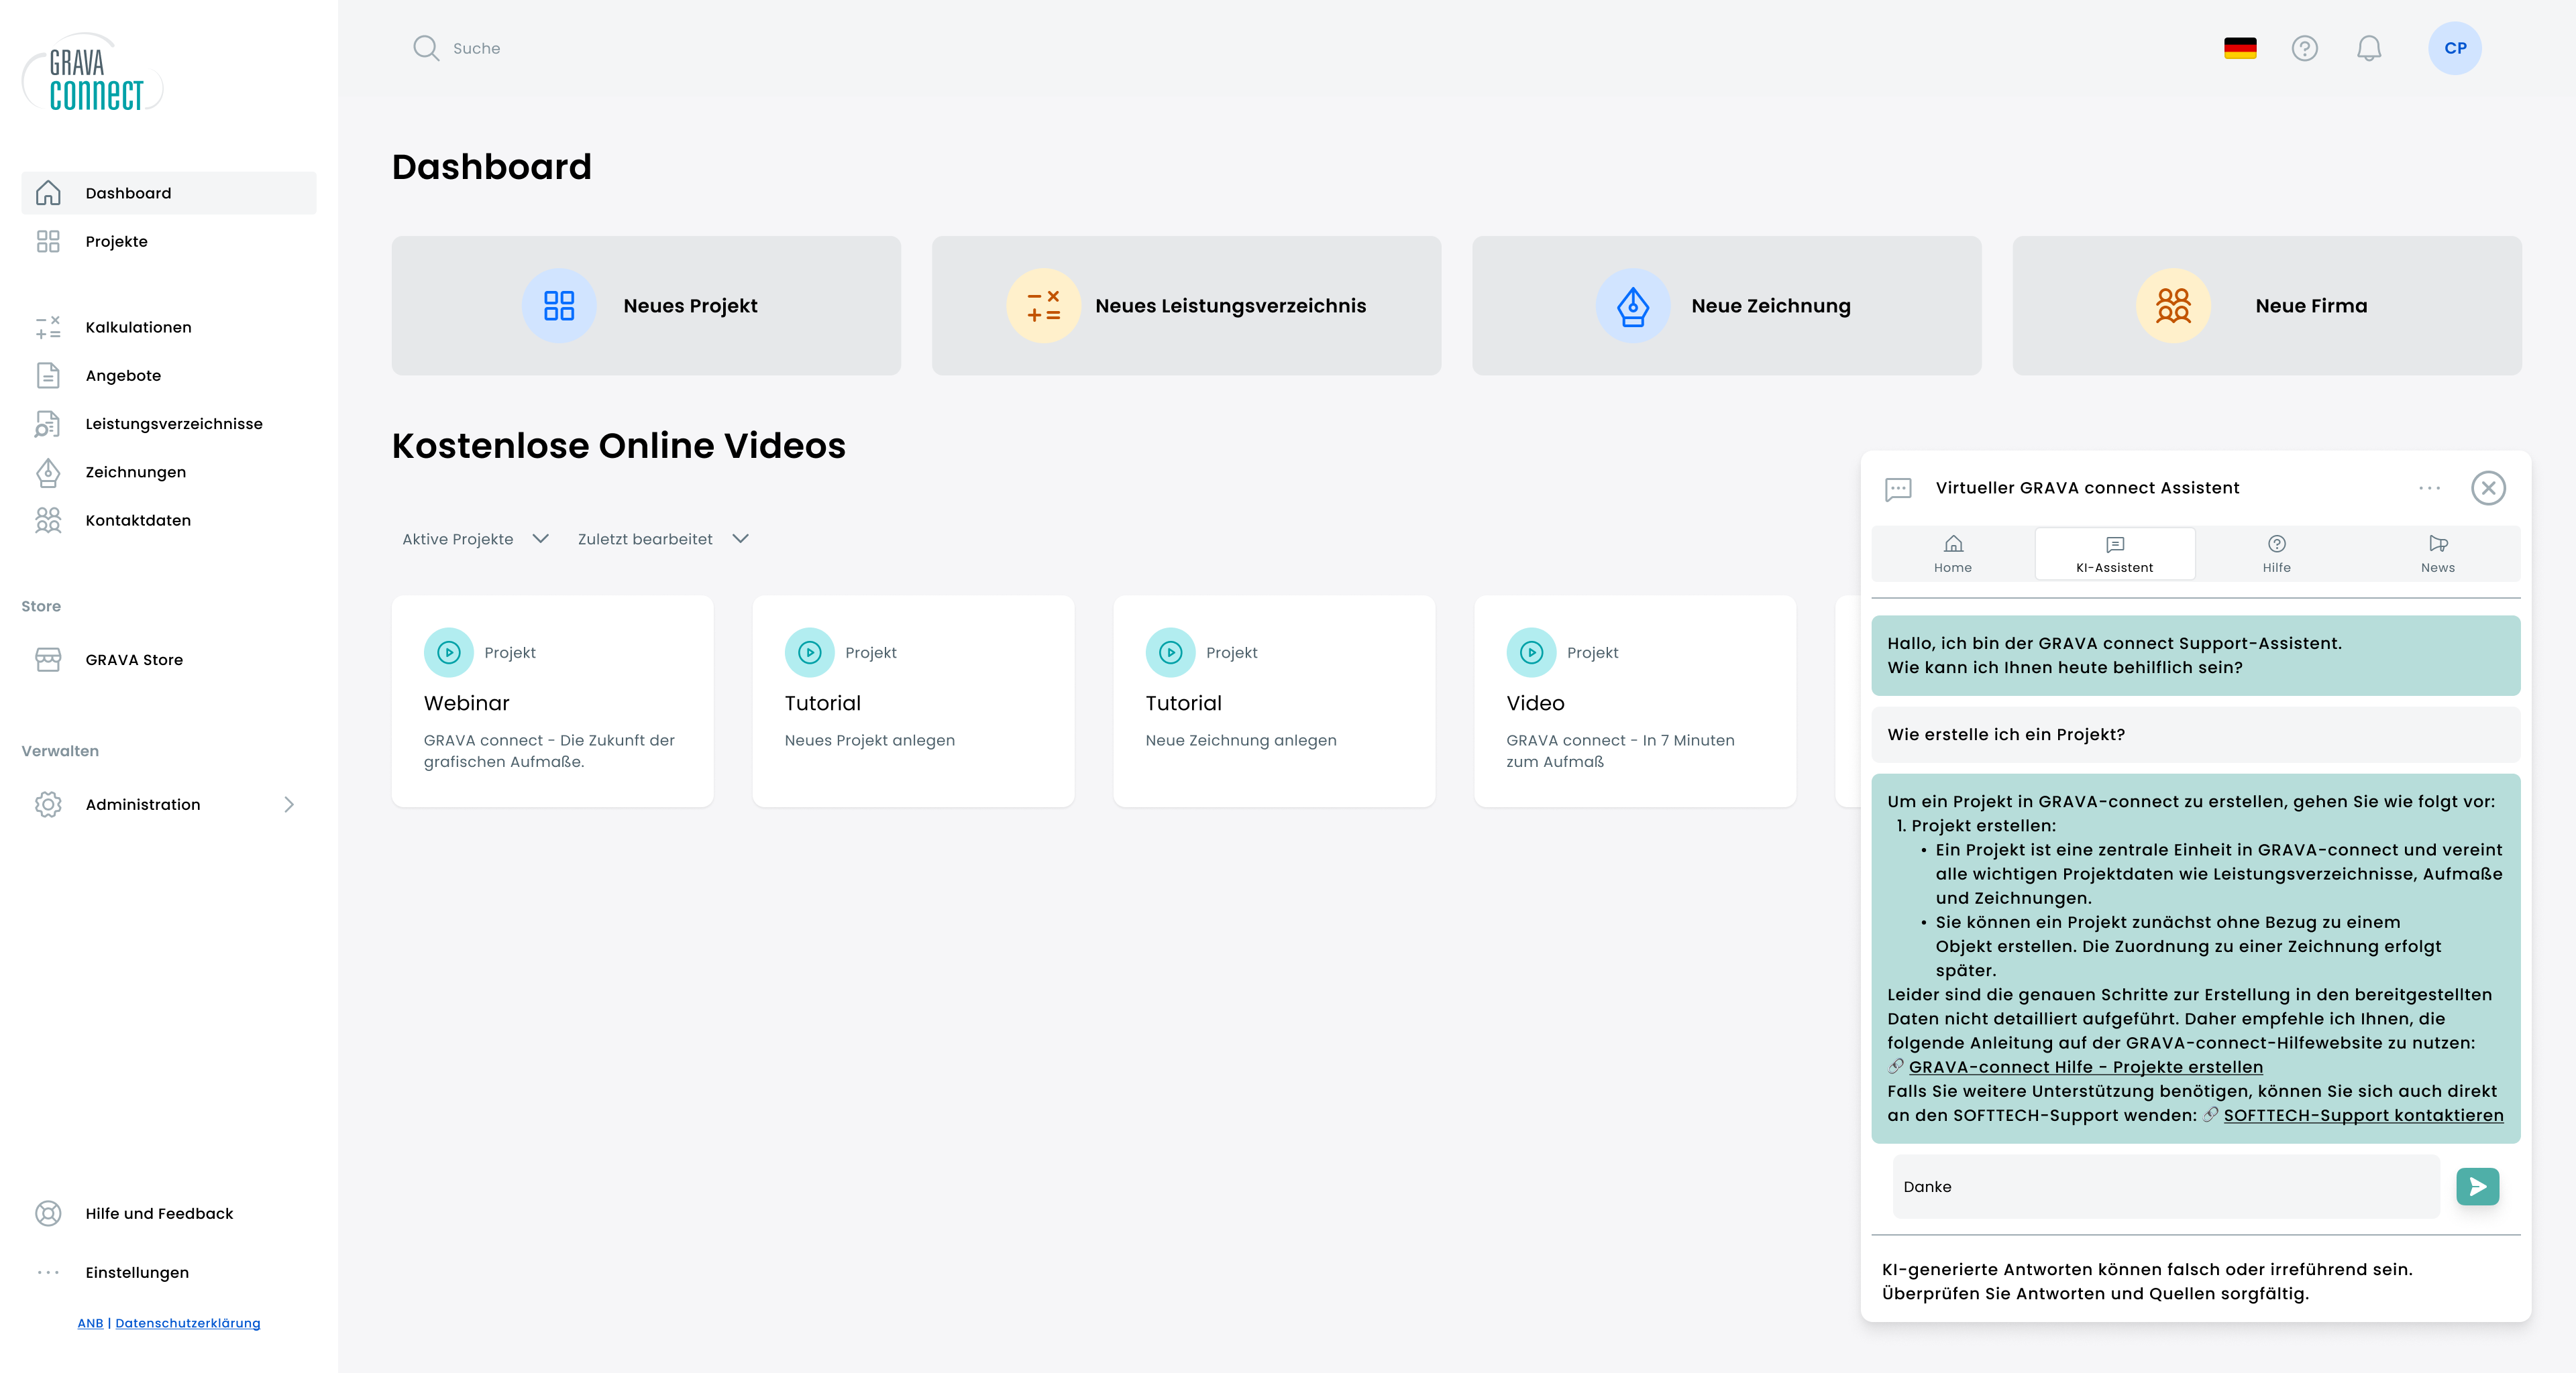Click the Neues Leistungsverzeichnis calculator icon
Viewport: 2576px width, 1373px height.
(1043, 306)
